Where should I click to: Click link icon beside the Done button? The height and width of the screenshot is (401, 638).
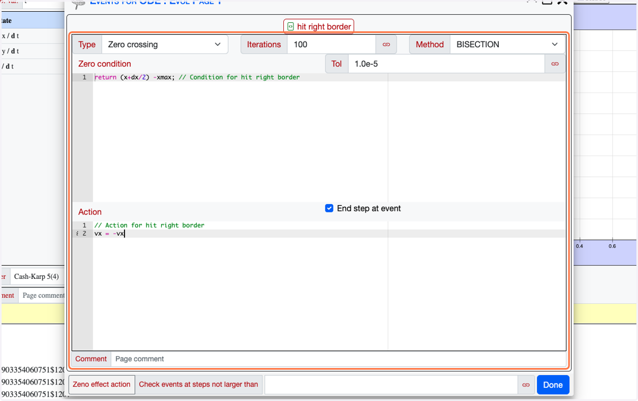pos(526,385)
